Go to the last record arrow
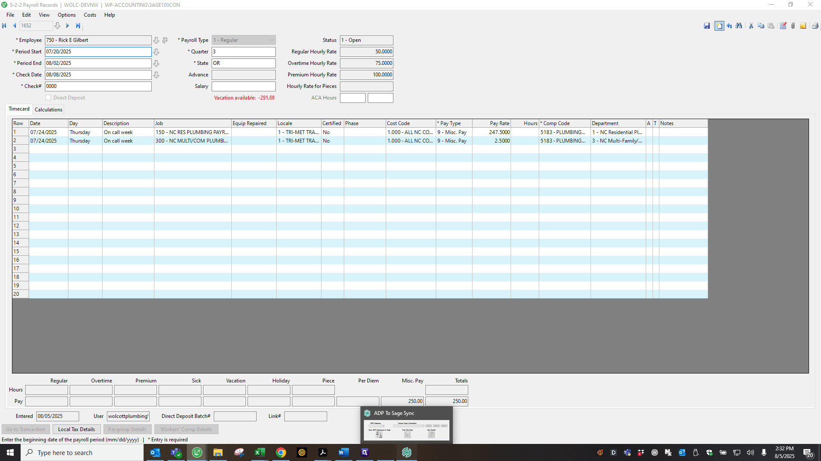 (x=78, y=26)
